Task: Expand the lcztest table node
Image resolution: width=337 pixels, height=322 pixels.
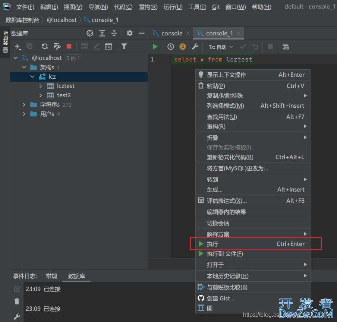Action: coord(41,86)
